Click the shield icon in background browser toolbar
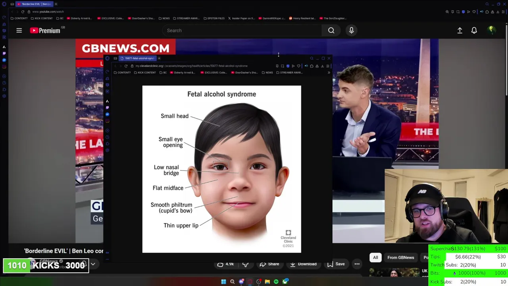508x286 pixels. [463, 12]
